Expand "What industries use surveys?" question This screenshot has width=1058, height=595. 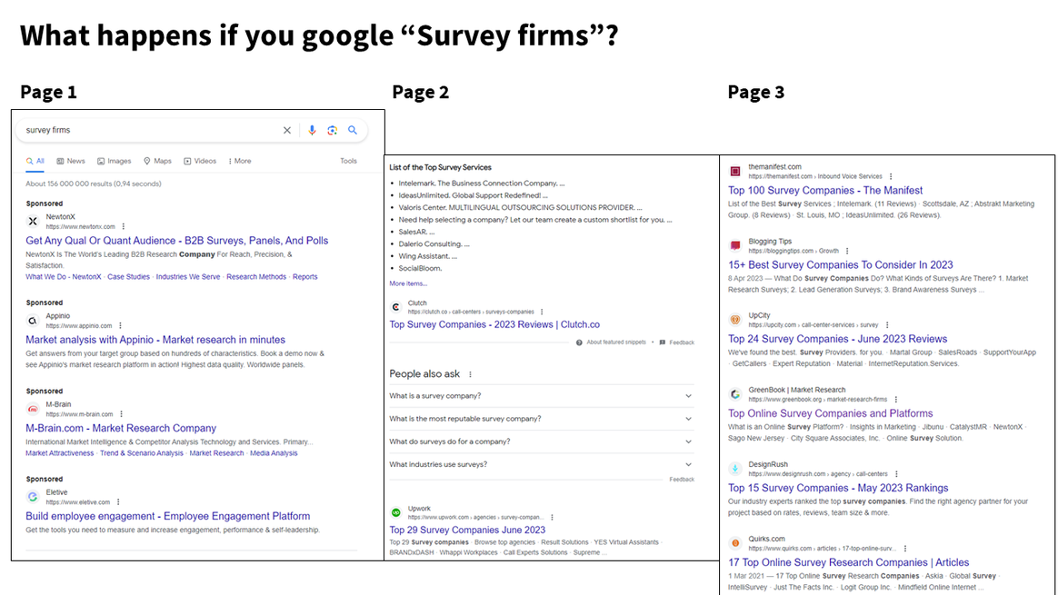tap(688, 464)
